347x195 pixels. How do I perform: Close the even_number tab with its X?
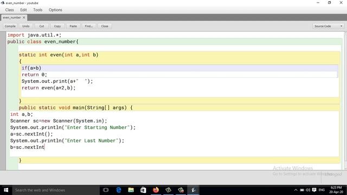(x=24, y=17)
